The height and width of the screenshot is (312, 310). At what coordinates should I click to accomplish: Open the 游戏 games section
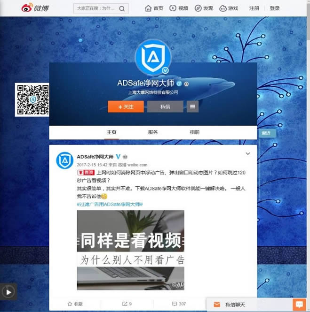click(x=229, y=8)
